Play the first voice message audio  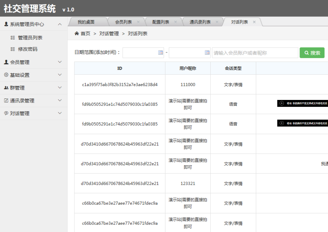(282, 103)
